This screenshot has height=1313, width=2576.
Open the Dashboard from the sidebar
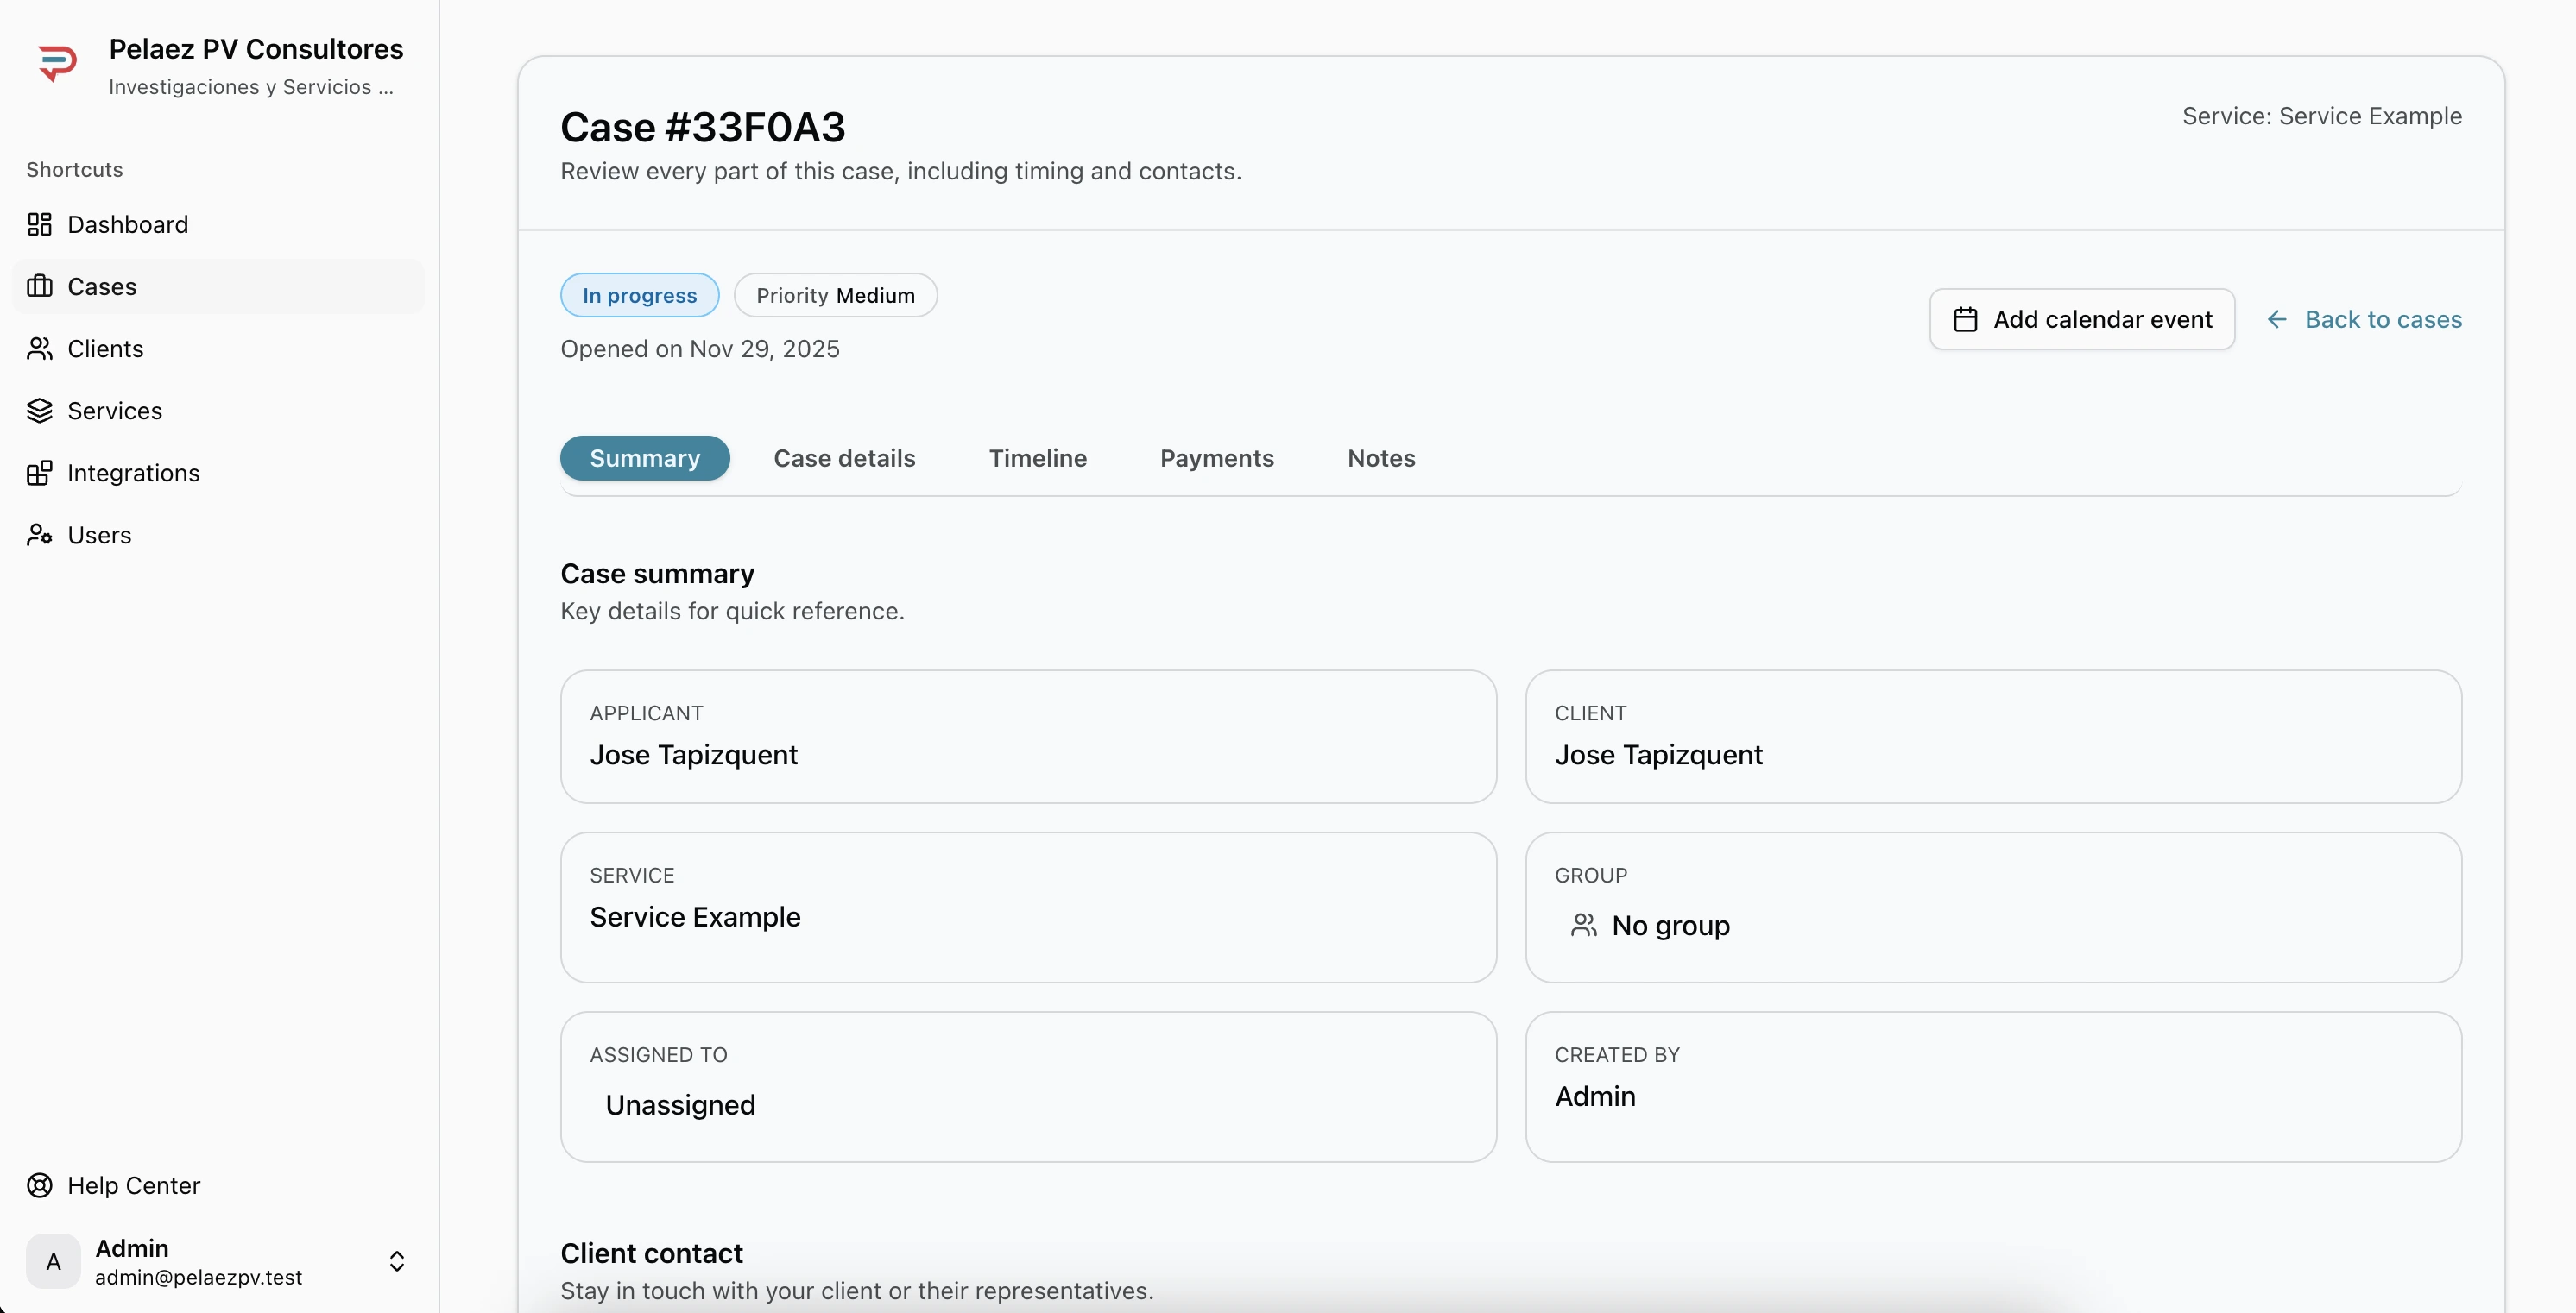pos(40,223)
